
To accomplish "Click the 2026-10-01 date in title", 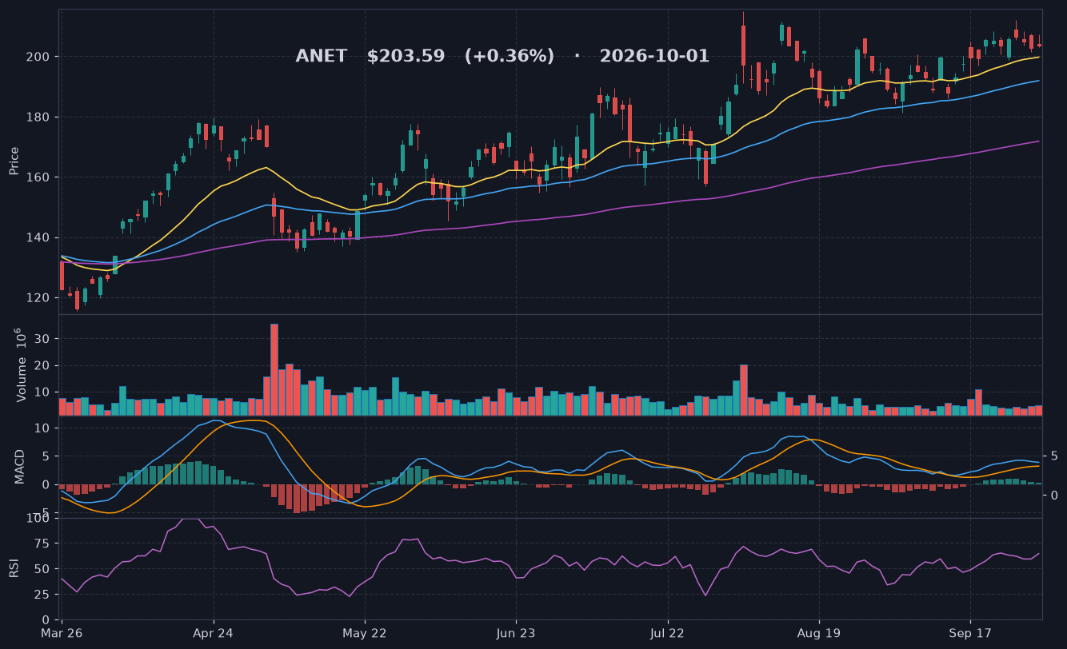I will pos(654,57).
